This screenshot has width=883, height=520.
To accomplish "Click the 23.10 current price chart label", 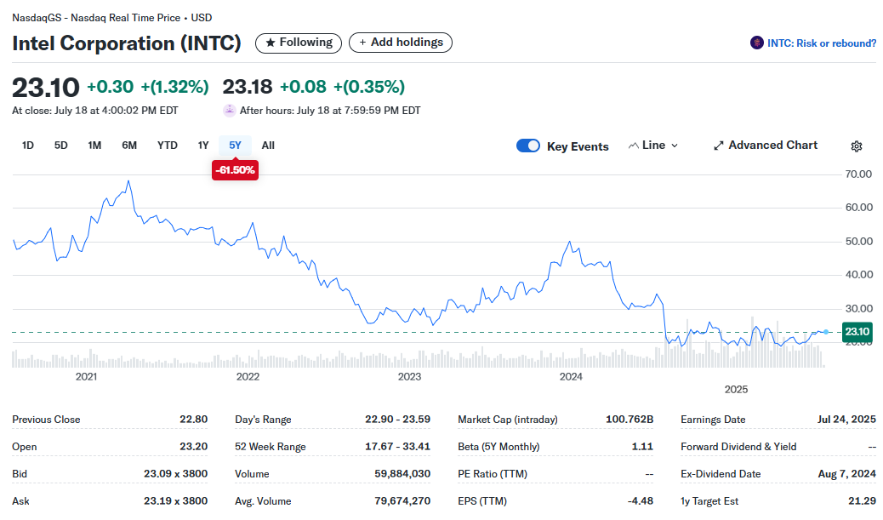I will click(x=857, y=332).
